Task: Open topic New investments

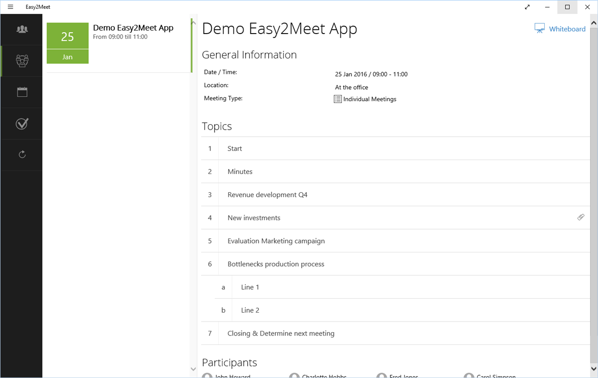Action: pyautogui.click(x=396, y=218)
